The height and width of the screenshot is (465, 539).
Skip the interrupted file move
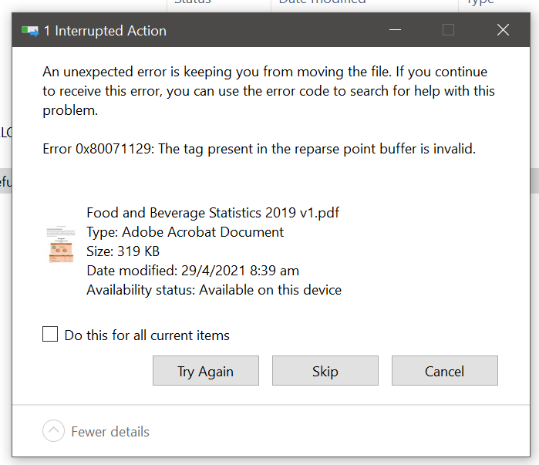(325, 371)
